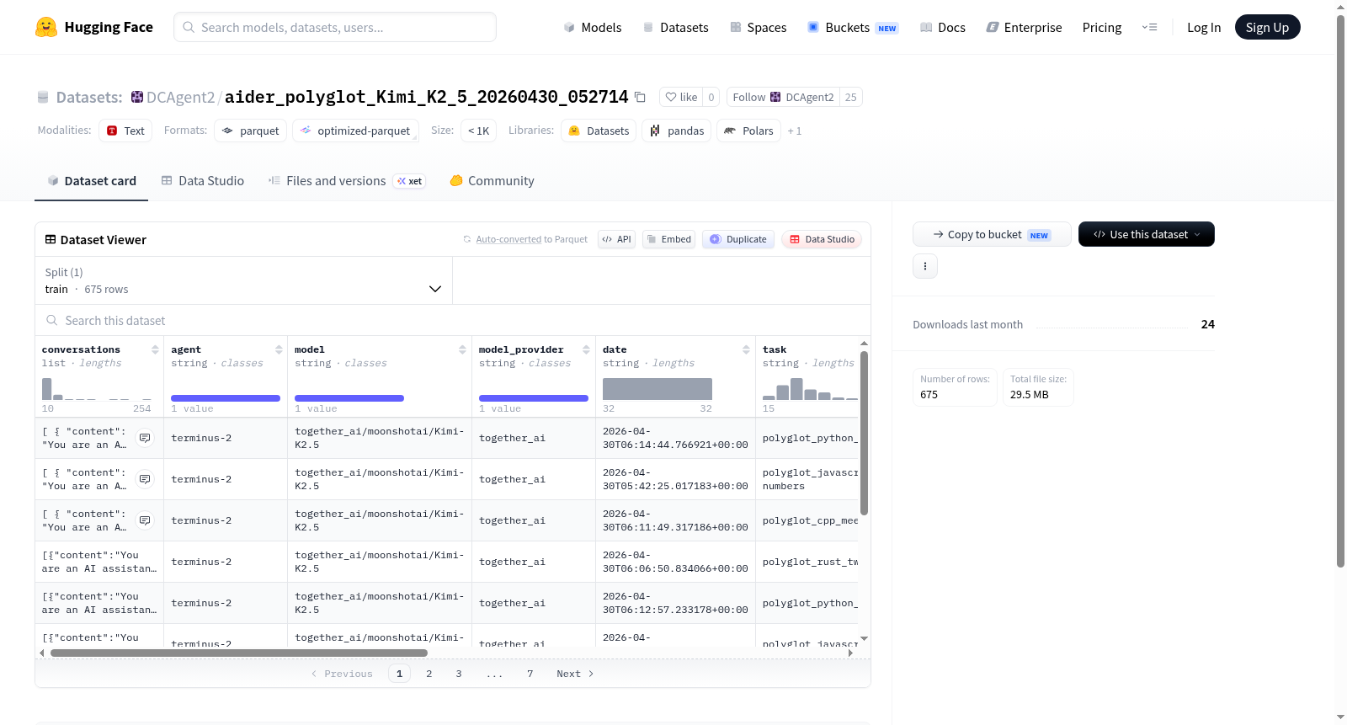
Task: Select the Polars library tag
Action: pos(748,131)
